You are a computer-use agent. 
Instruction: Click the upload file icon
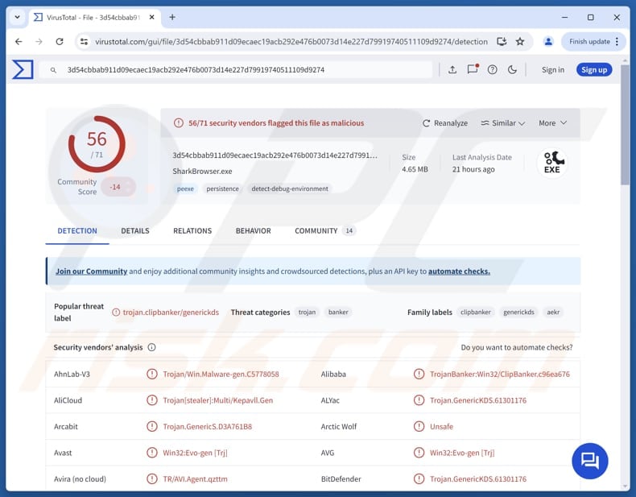[x=452, y=70]
